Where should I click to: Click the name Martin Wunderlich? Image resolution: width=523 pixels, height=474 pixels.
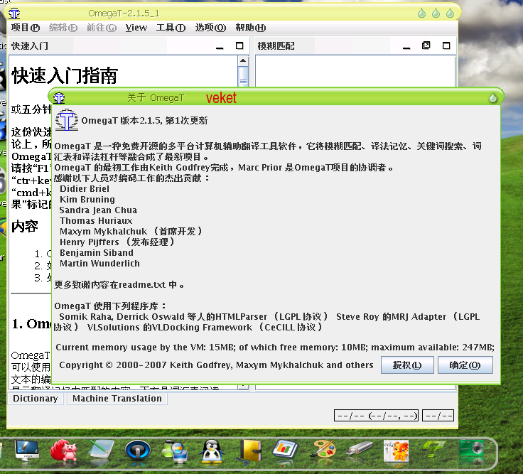99,264
